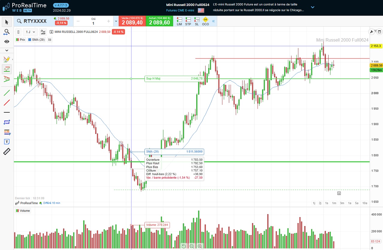This screenshot has height=250, width=383.
Task: Zoom out using the minus magnifier
Action: coord(192,246)
